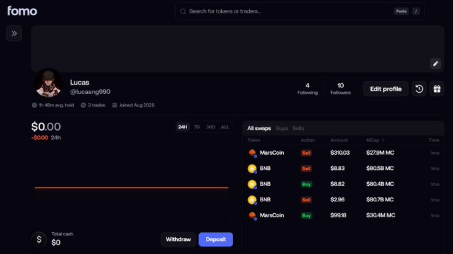Click the $80.7B MC value

coord(380,199)
